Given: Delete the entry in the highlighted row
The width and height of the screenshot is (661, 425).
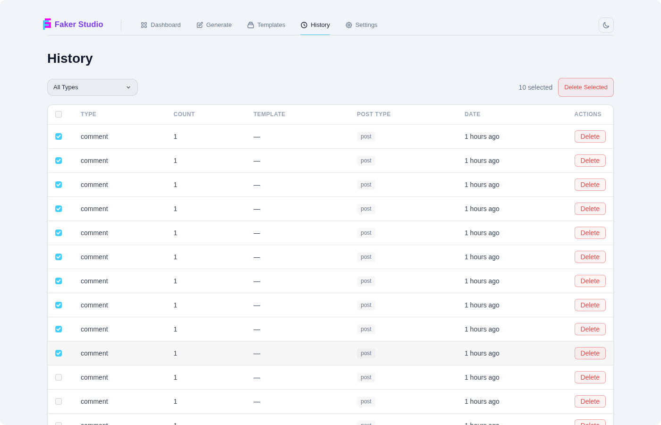Looking at the screenshot, I should click(x=590, y=353).
